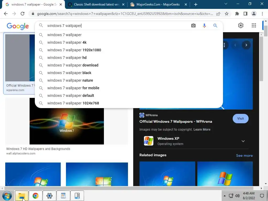Open the Windows Start button

coord(7,196)
